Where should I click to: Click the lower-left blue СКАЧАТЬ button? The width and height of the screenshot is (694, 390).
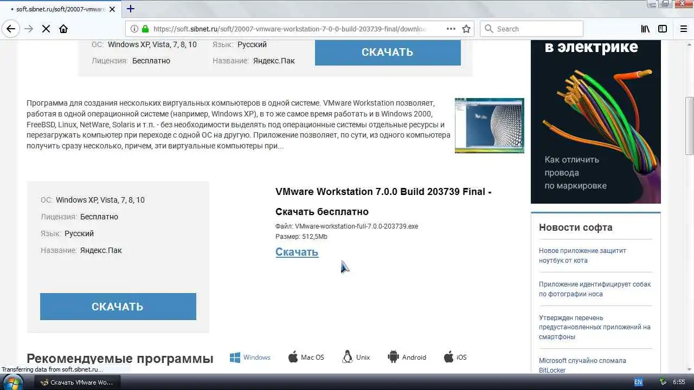(118, 307)
